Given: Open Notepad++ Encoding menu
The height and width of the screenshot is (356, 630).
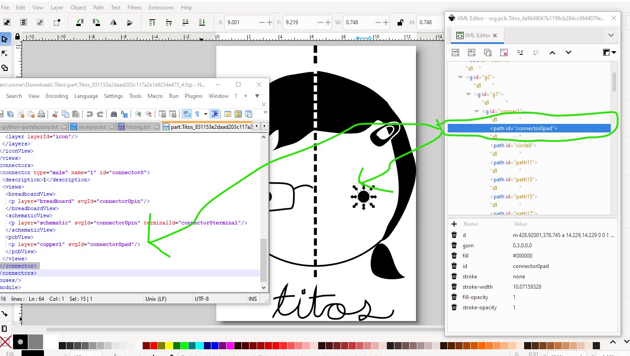Looking at the screenshot, I should [57, 96].
